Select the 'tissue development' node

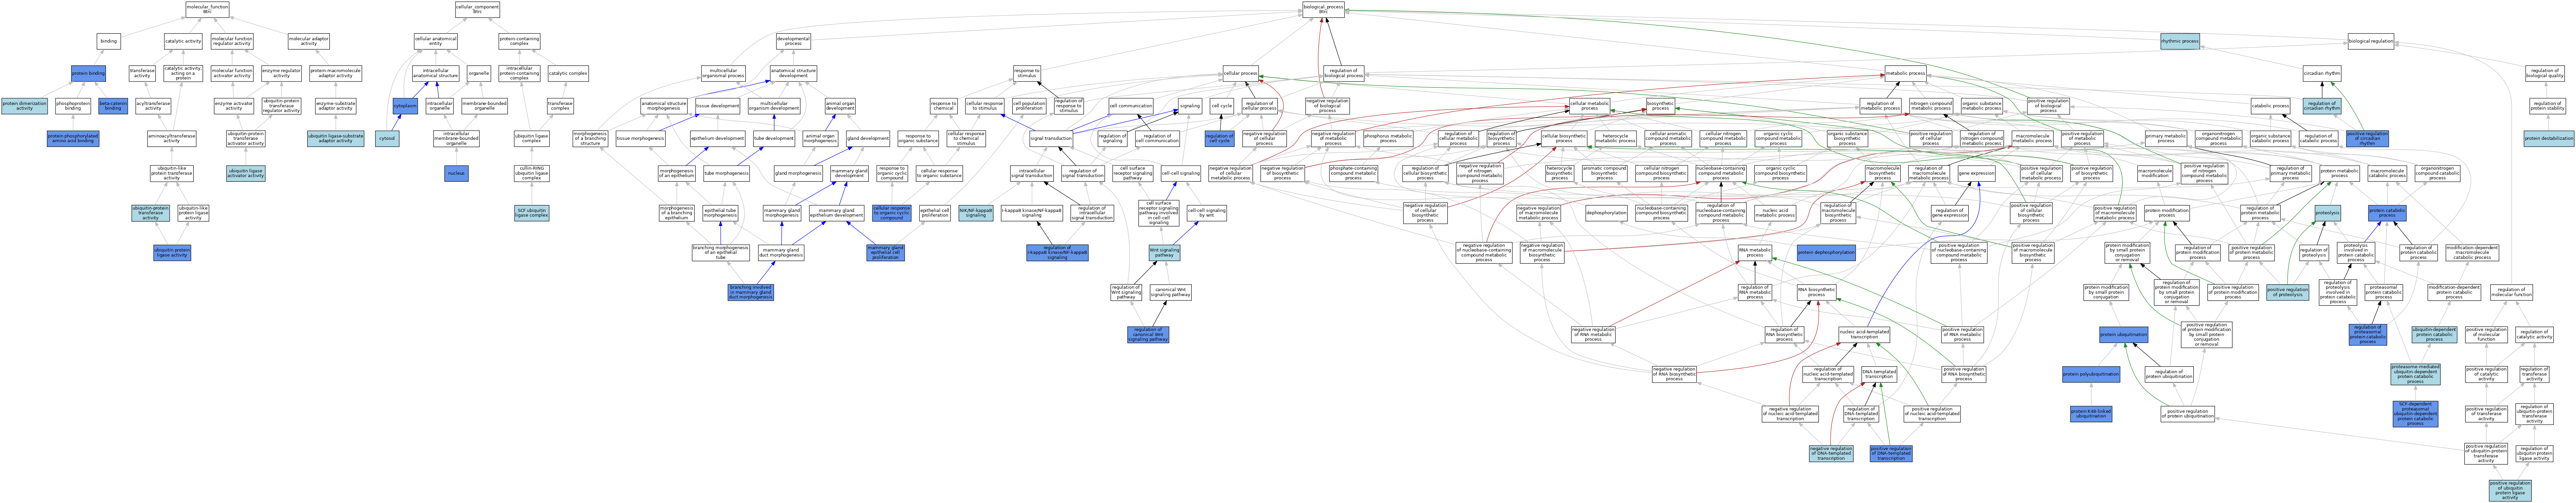(x=717, y=106)
